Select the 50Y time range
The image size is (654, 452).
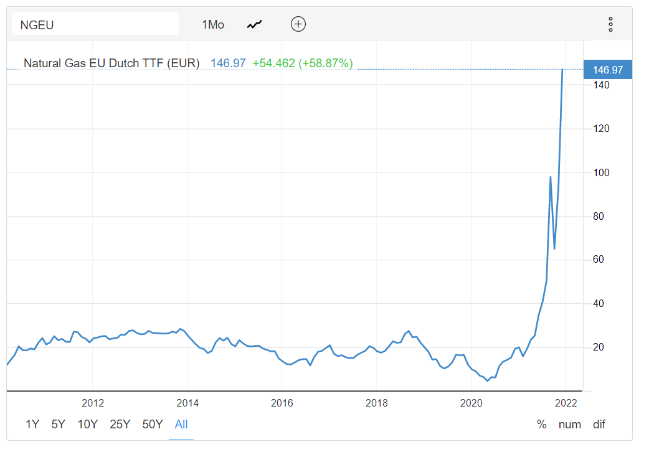tap(153, 425)
